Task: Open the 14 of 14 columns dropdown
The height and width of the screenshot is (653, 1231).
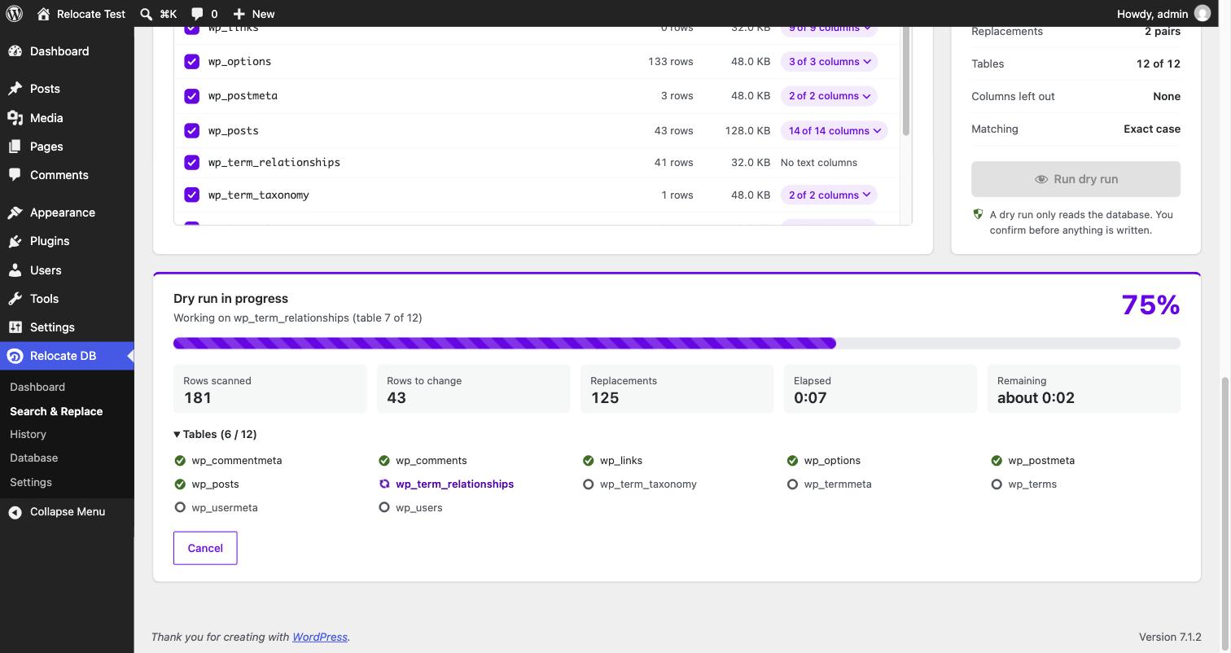Action: click(834, 130)
